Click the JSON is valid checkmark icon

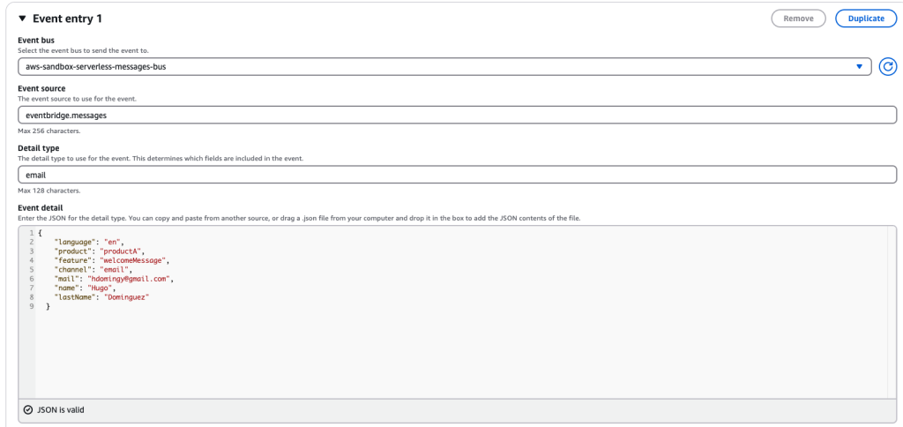[28, 410]
